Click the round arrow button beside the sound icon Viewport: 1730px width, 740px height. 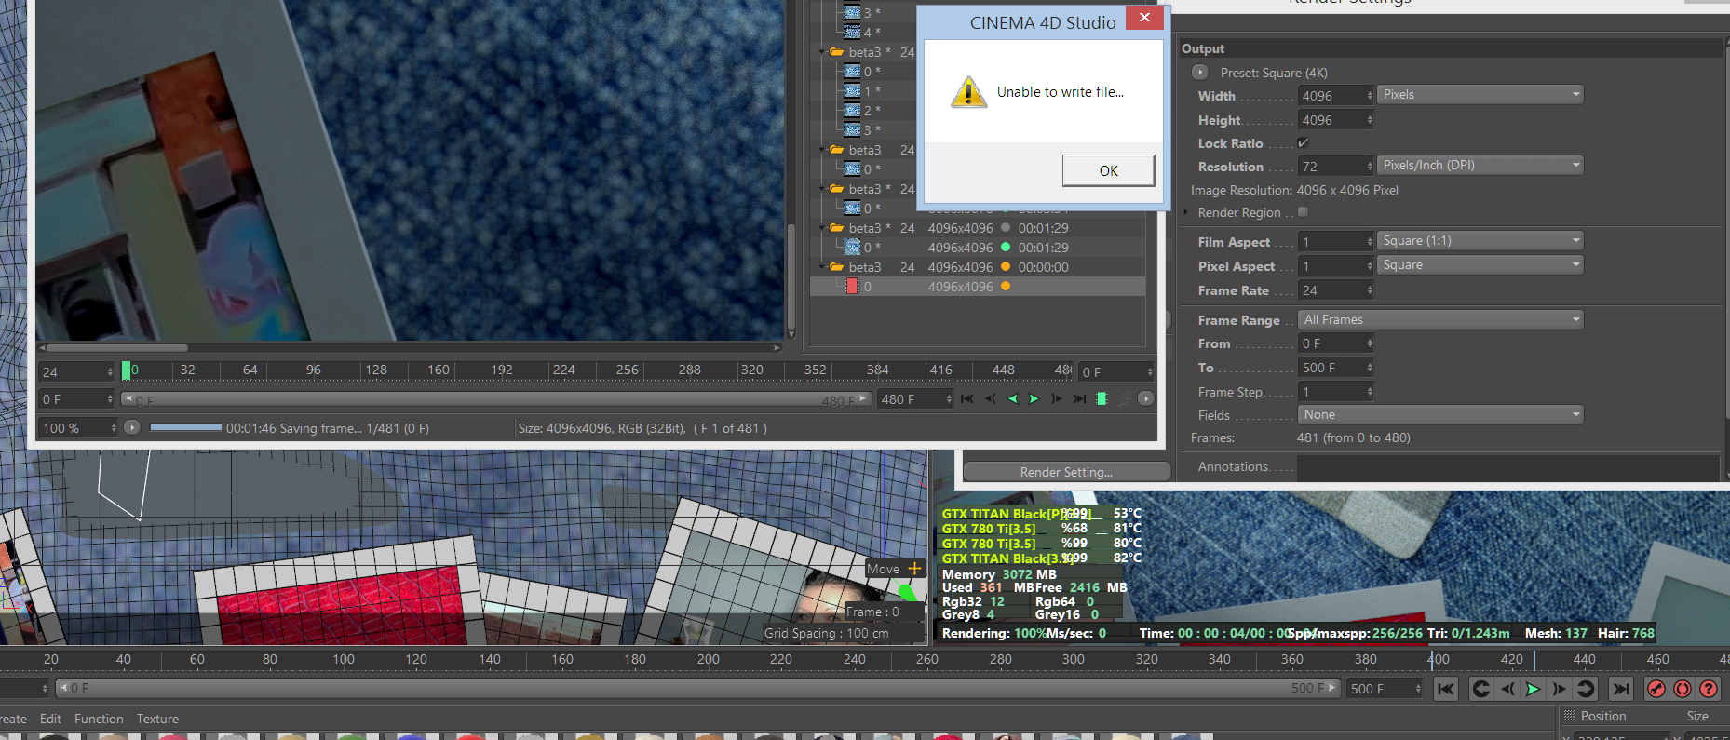coord(1146,398)
